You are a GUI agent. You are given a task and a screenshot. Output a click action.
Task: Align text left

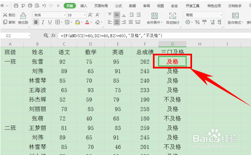point(110,22)
